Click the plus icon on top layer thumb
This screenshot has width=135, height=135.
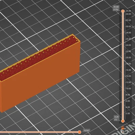[123, 11]
